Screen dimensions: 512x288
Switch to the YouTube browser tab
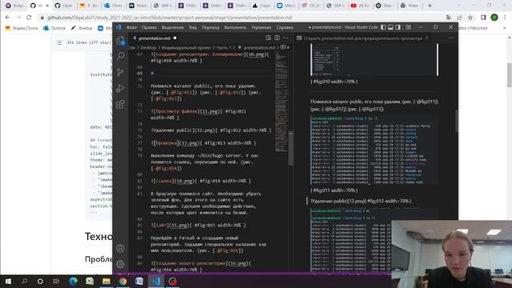[361, 6]
